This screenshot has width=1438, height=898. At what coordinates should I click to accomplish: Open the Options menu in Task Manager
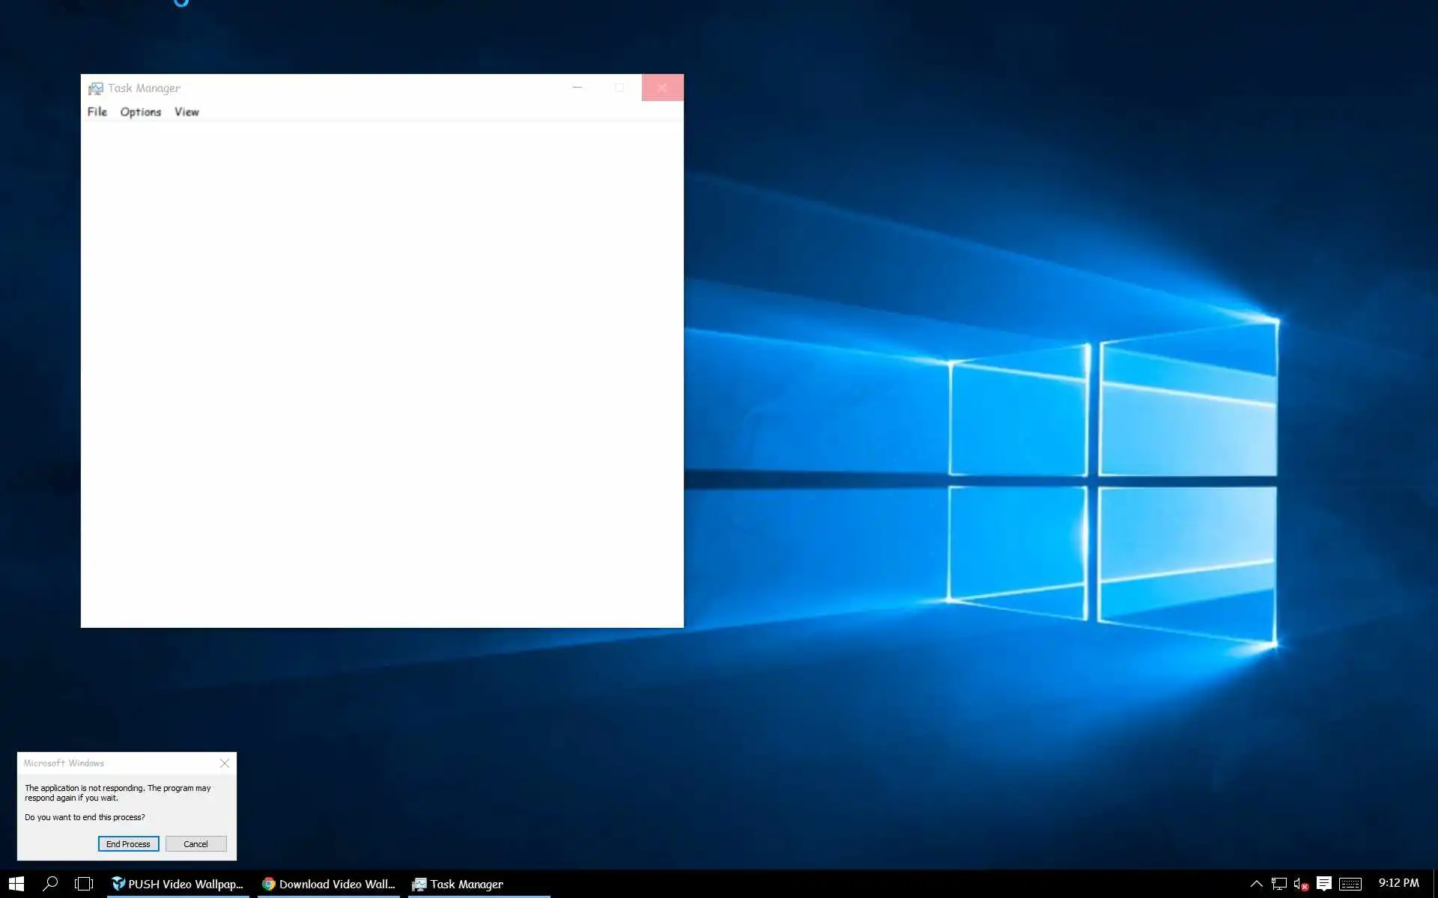coord(140,112)
